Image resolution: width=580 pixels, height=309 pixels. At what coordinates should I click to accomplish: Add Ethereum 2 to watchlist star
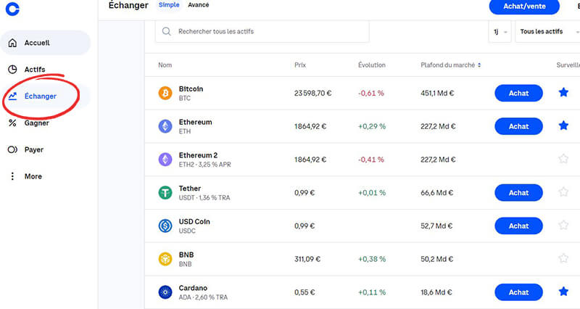(x=563, y=159)
